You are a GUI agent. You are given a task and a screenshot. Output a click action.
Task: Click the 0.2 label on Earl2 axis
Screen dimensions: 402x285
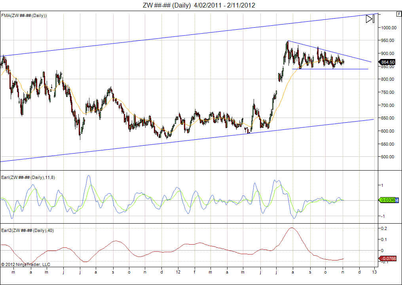coord(383,229)
